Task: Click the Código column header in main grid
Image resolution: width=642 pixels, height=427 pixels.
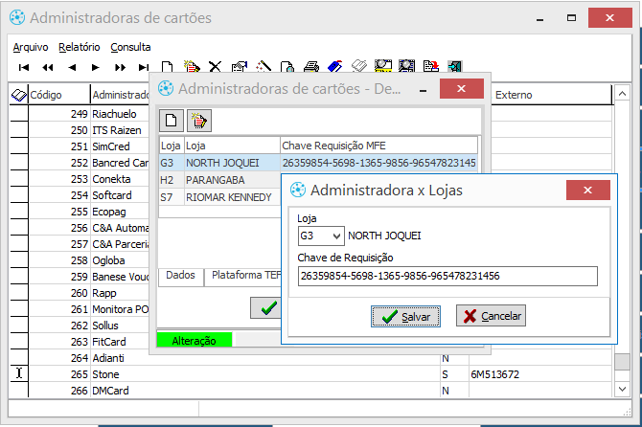Action: (x=59, y=95)
